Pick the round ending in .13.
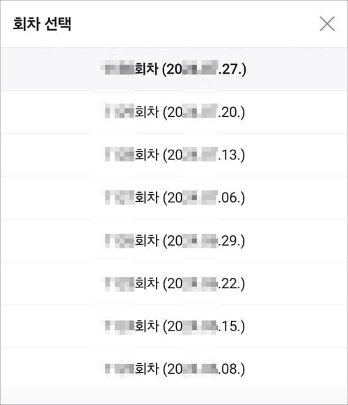 (174, 155)
